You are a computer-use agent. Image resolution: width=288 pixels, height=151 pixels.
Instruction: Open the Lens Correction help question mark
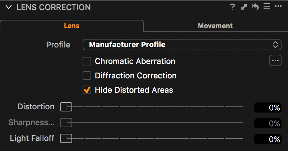point(232,7)
